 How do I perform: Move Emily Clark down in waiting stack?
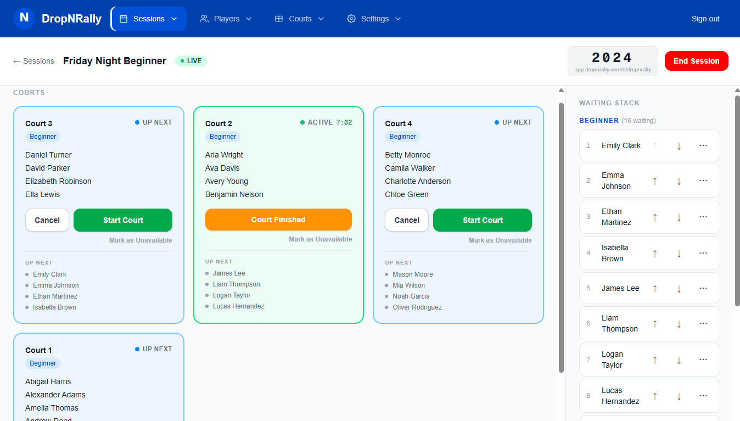pos(679,146)
